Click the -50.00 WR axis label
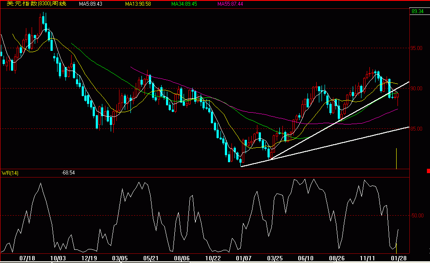This screenshot has height=263, width=430. tap(417, 216)
